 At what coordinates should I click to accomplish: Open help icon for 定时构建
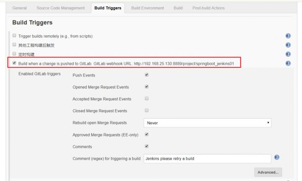click(288, 54)
